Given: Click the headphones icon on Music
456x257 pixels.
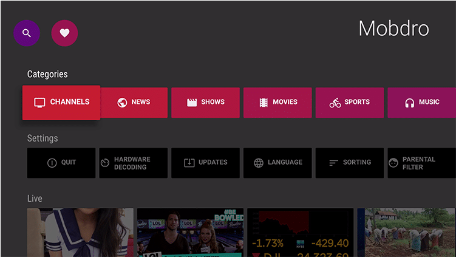Looking at the screenshot, I should click(x=409, y=103).
